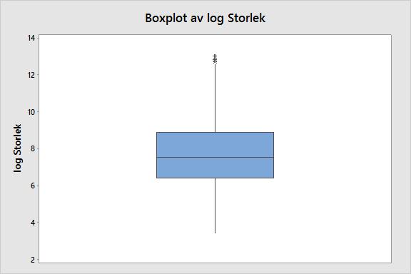Click the upper half of the box above median
Viewport: 411px width, 274px height.
click(215, 145)
